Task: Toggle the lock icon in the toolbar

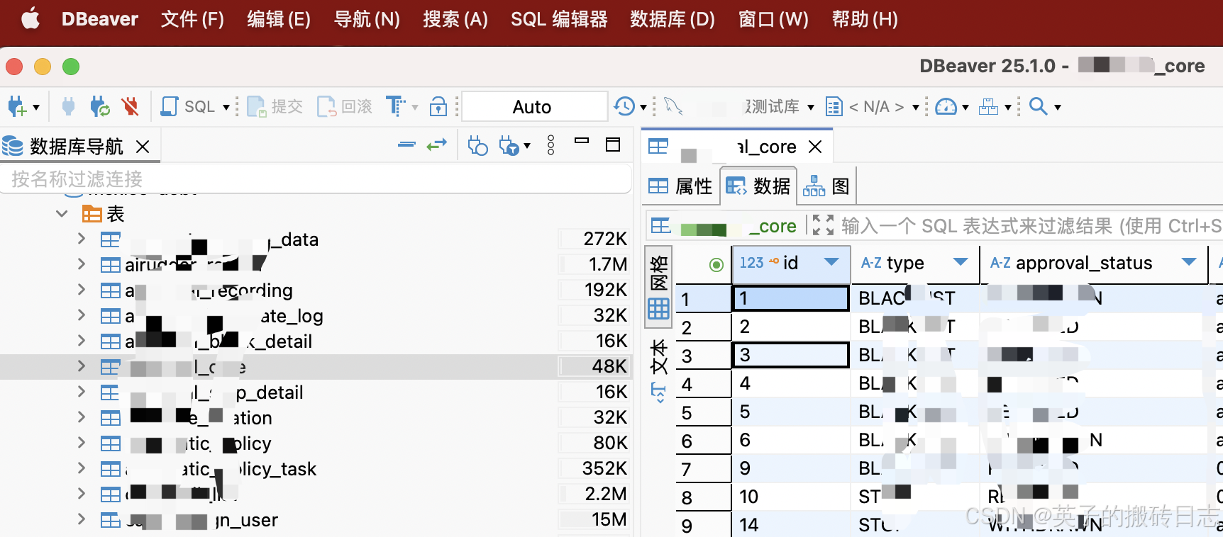Action: point(438,107)
